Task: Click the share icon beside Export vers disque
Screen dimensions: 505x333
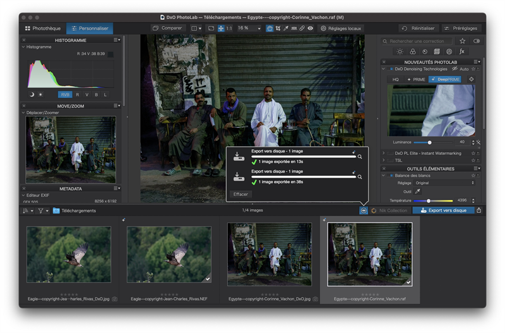Action: (x=478, y=210)
